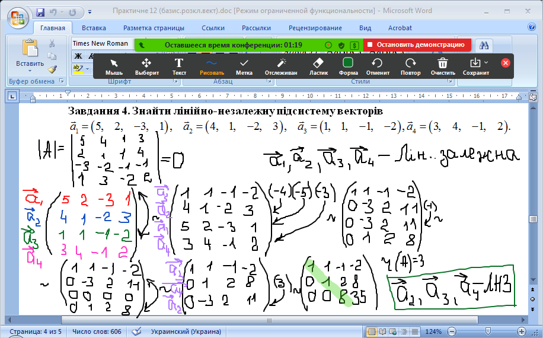The image size is (543, 338).
Task: Open the Рассылки ribbon tab
Action: [x=256, y=28]
